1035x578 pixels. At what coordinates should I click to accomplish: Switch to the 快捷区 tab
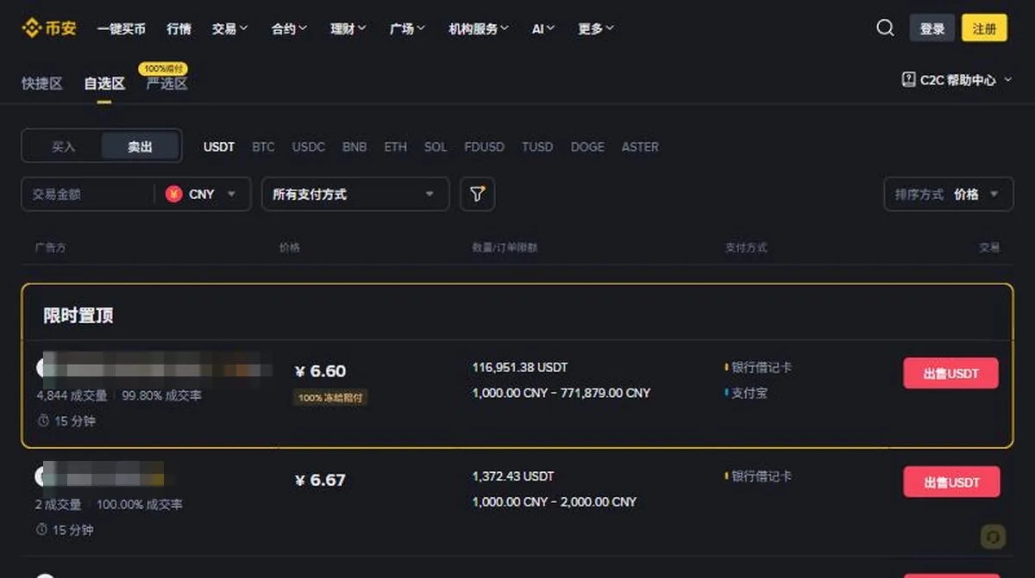(x=42, y=84)
